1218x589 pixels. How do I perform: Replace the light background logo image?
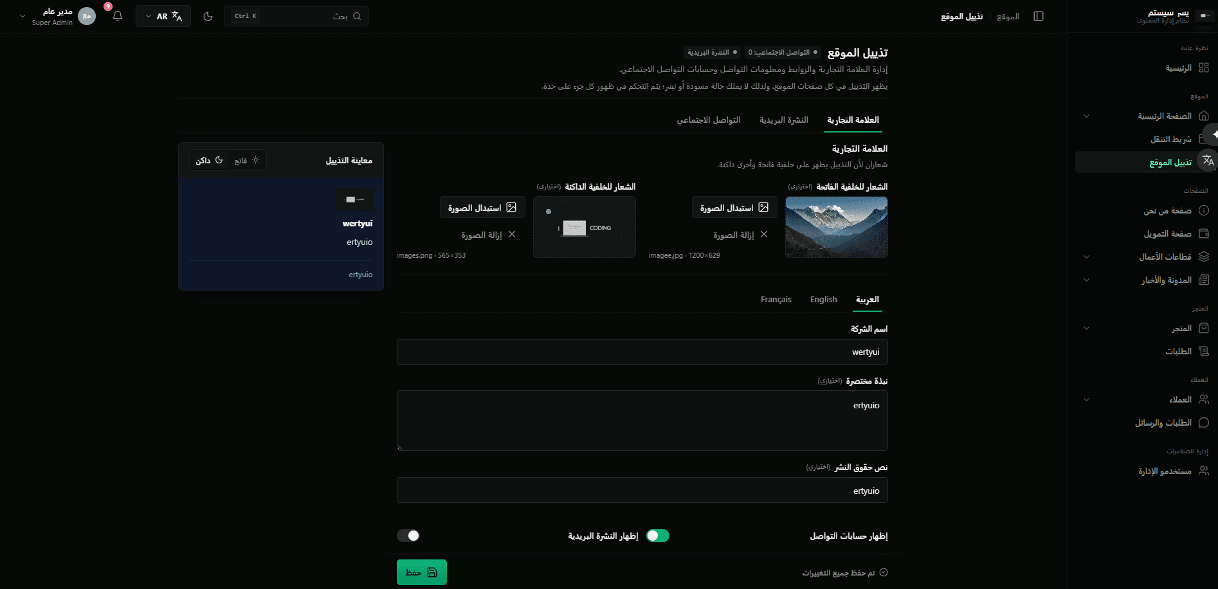pyautogui.click(x=734, y=208)
